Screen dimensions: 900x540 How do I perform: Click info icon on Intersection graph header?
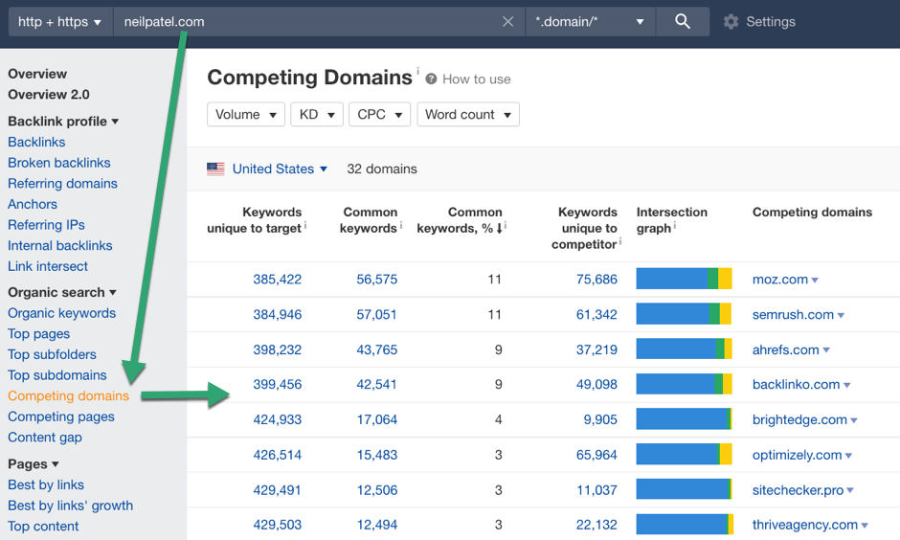674,226
